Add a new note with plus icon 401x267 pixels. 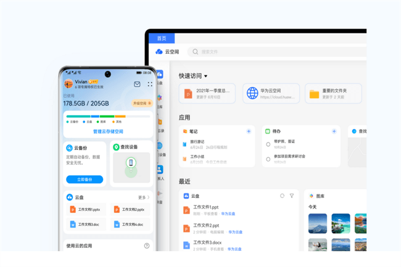tap(249, 131)
